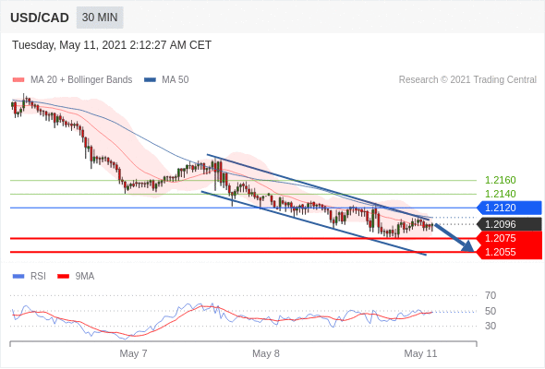Select the MA 20 + Bollinger Bands legend label
This screenshot has width=545, height=369.
(81, 80)
